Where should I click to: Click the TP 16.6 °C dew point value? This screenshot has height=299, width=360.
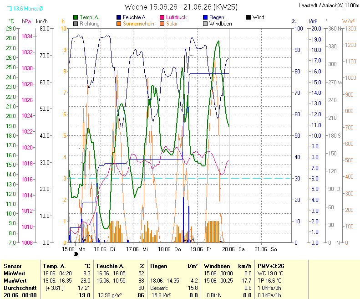click(x=270, y=281)
